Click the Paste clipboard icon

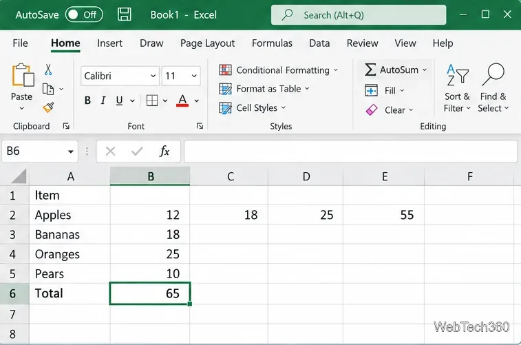[22, 75]
